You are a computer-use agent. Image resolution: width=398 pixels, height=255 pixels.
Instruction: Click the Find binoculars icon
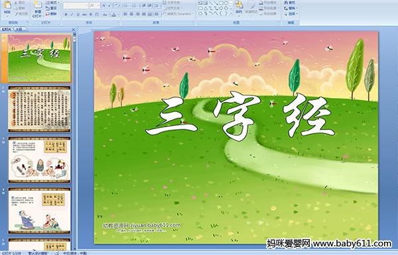[x=286, y=3]
